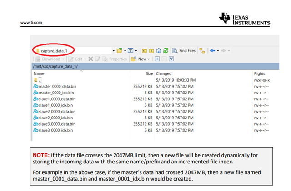
Task: Click the Delete X icon
Action: [x=90, y=59]
